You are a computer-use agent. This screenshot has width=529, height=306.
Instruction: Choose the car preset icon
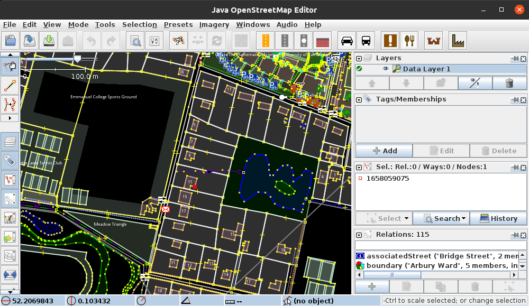(x=347, y=41)
